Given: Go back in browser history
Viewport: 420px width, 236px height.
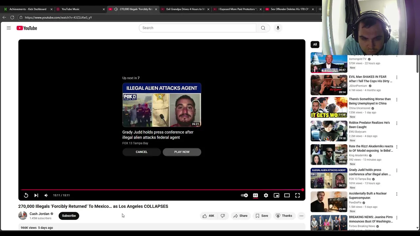Looking at the screenshot, I should (x=4, y=17).
